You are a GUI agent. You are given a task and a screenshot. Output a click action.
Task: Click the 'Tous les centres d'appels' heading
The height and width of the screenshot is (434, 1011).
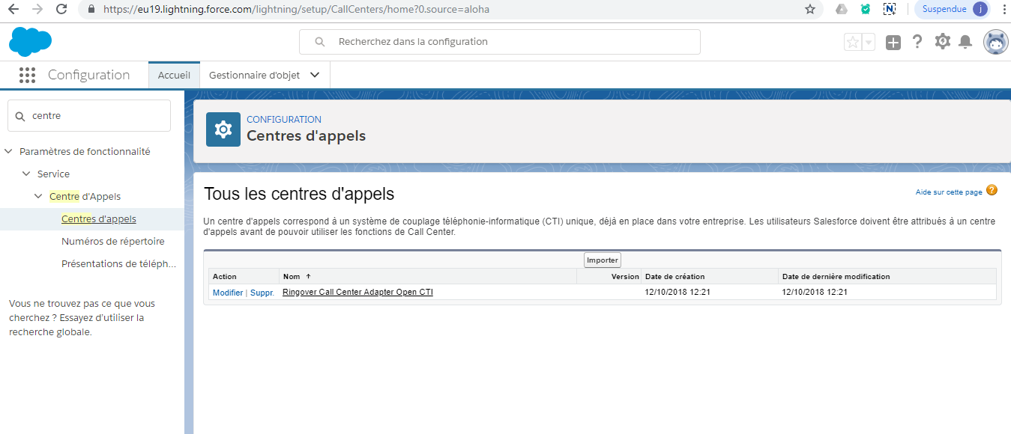tap(299, 194)
